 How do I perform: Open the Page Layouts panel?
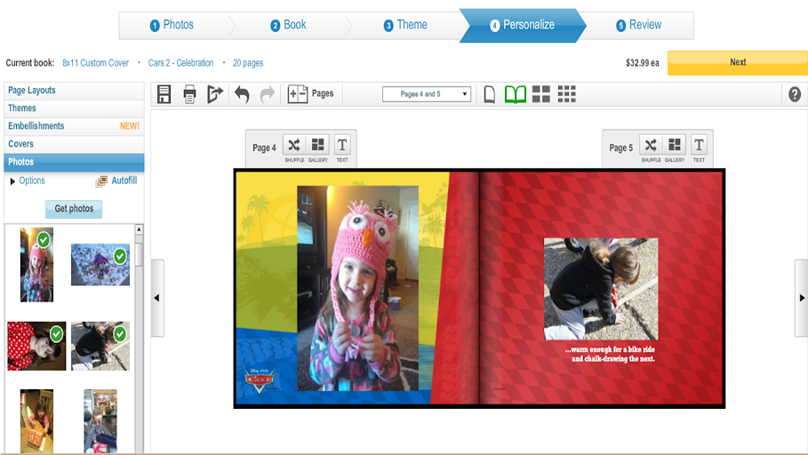point(74,91)
